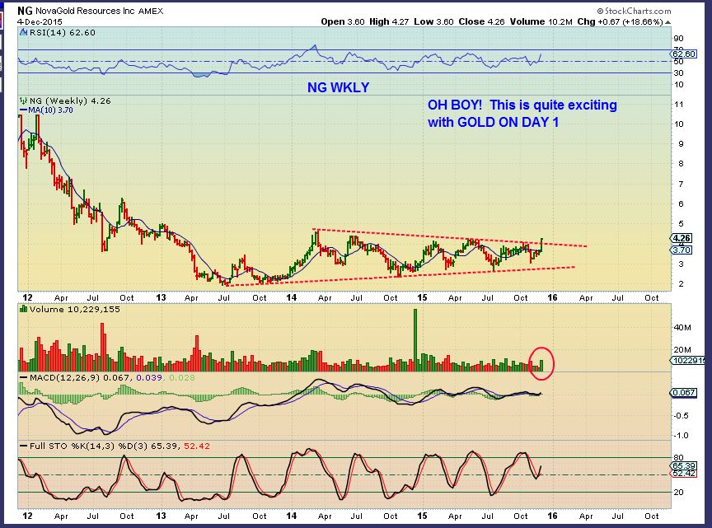The height and width of the screenshot is (528, 712).
Task: Click the 0.067 MACD value tag
Action: pos(684,392)
